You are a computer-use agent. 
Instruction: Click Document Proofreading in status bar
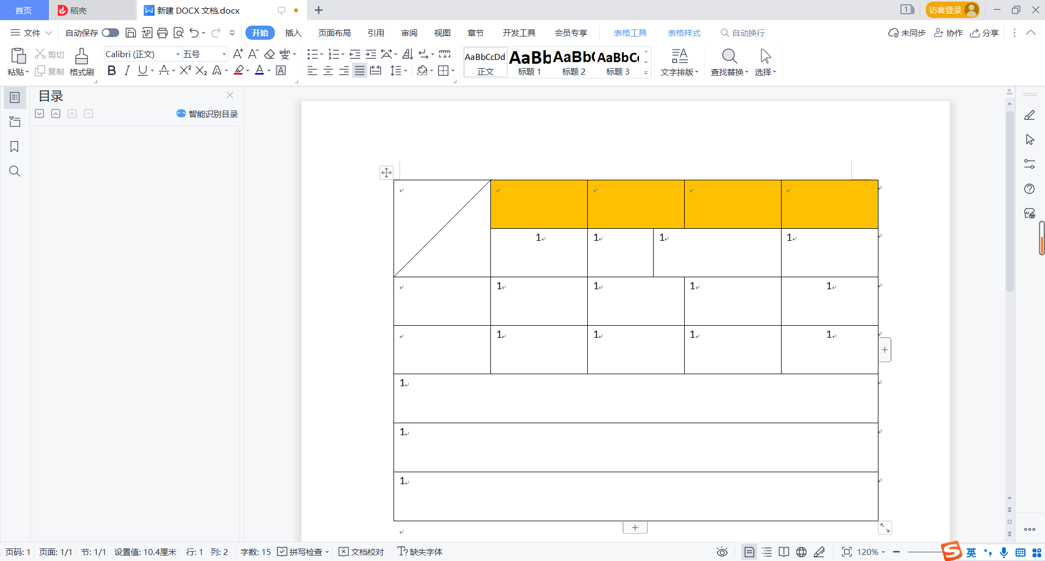coord(361,552)
